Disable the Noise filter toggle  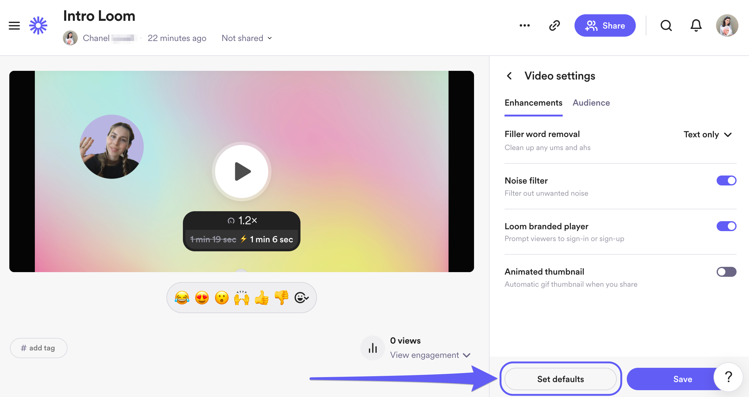[x=726, y=180]
